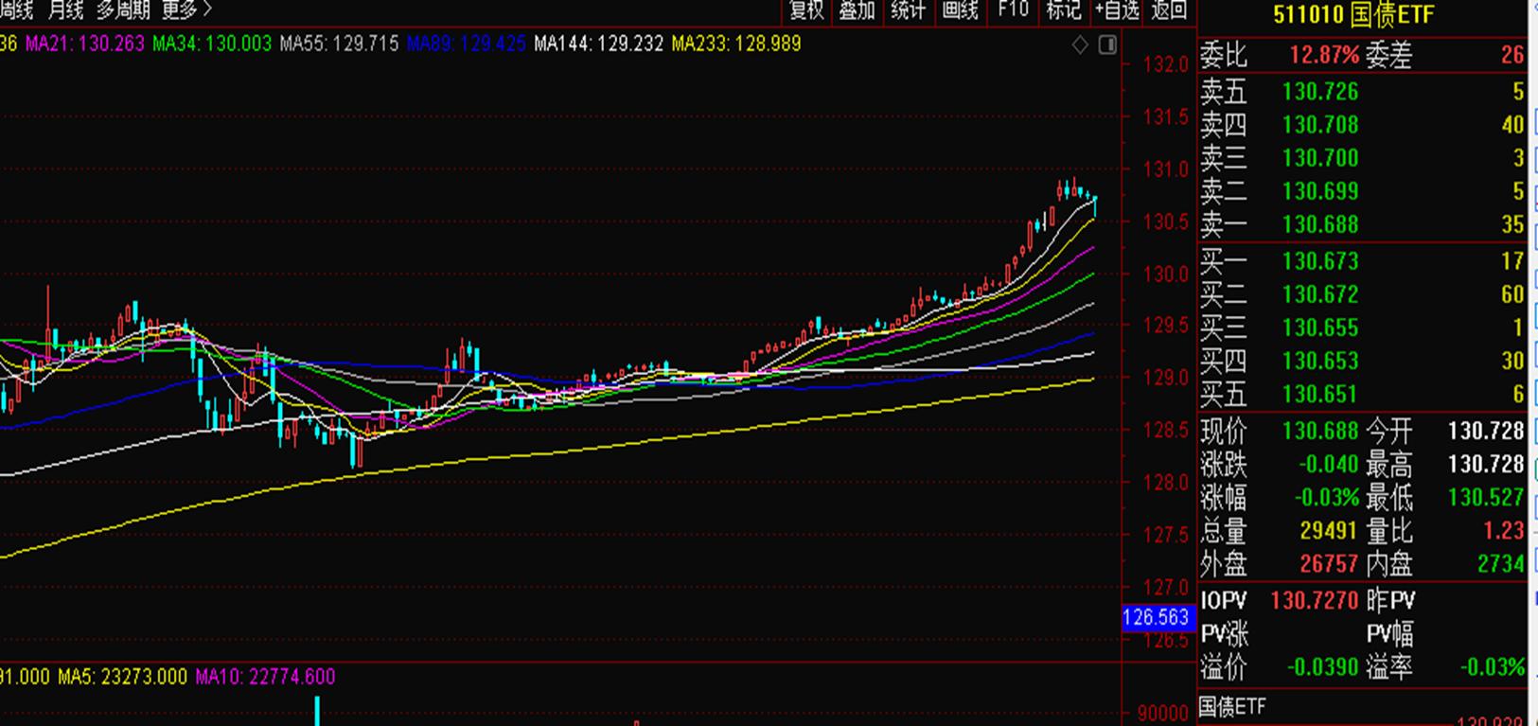Click the 511010 国债ETF title
1538x726 pixels.
tap(1353, 15)
